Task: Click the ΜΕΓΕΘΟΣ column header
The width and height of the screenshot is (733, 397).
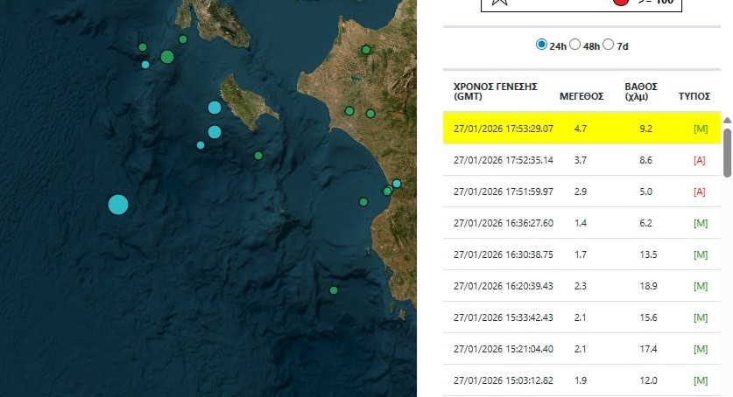Action: (x=581, y=96)
